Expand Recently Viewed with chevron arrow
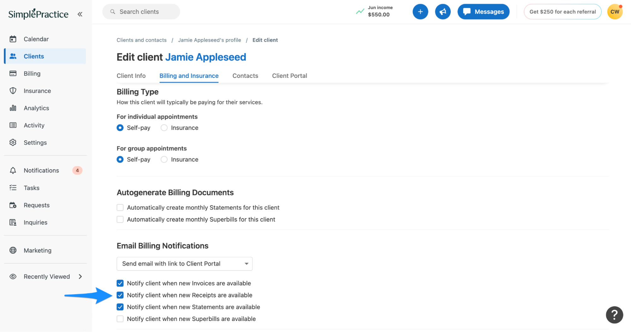This screenshot has width=631, height=332. click(x=80, y=277)
